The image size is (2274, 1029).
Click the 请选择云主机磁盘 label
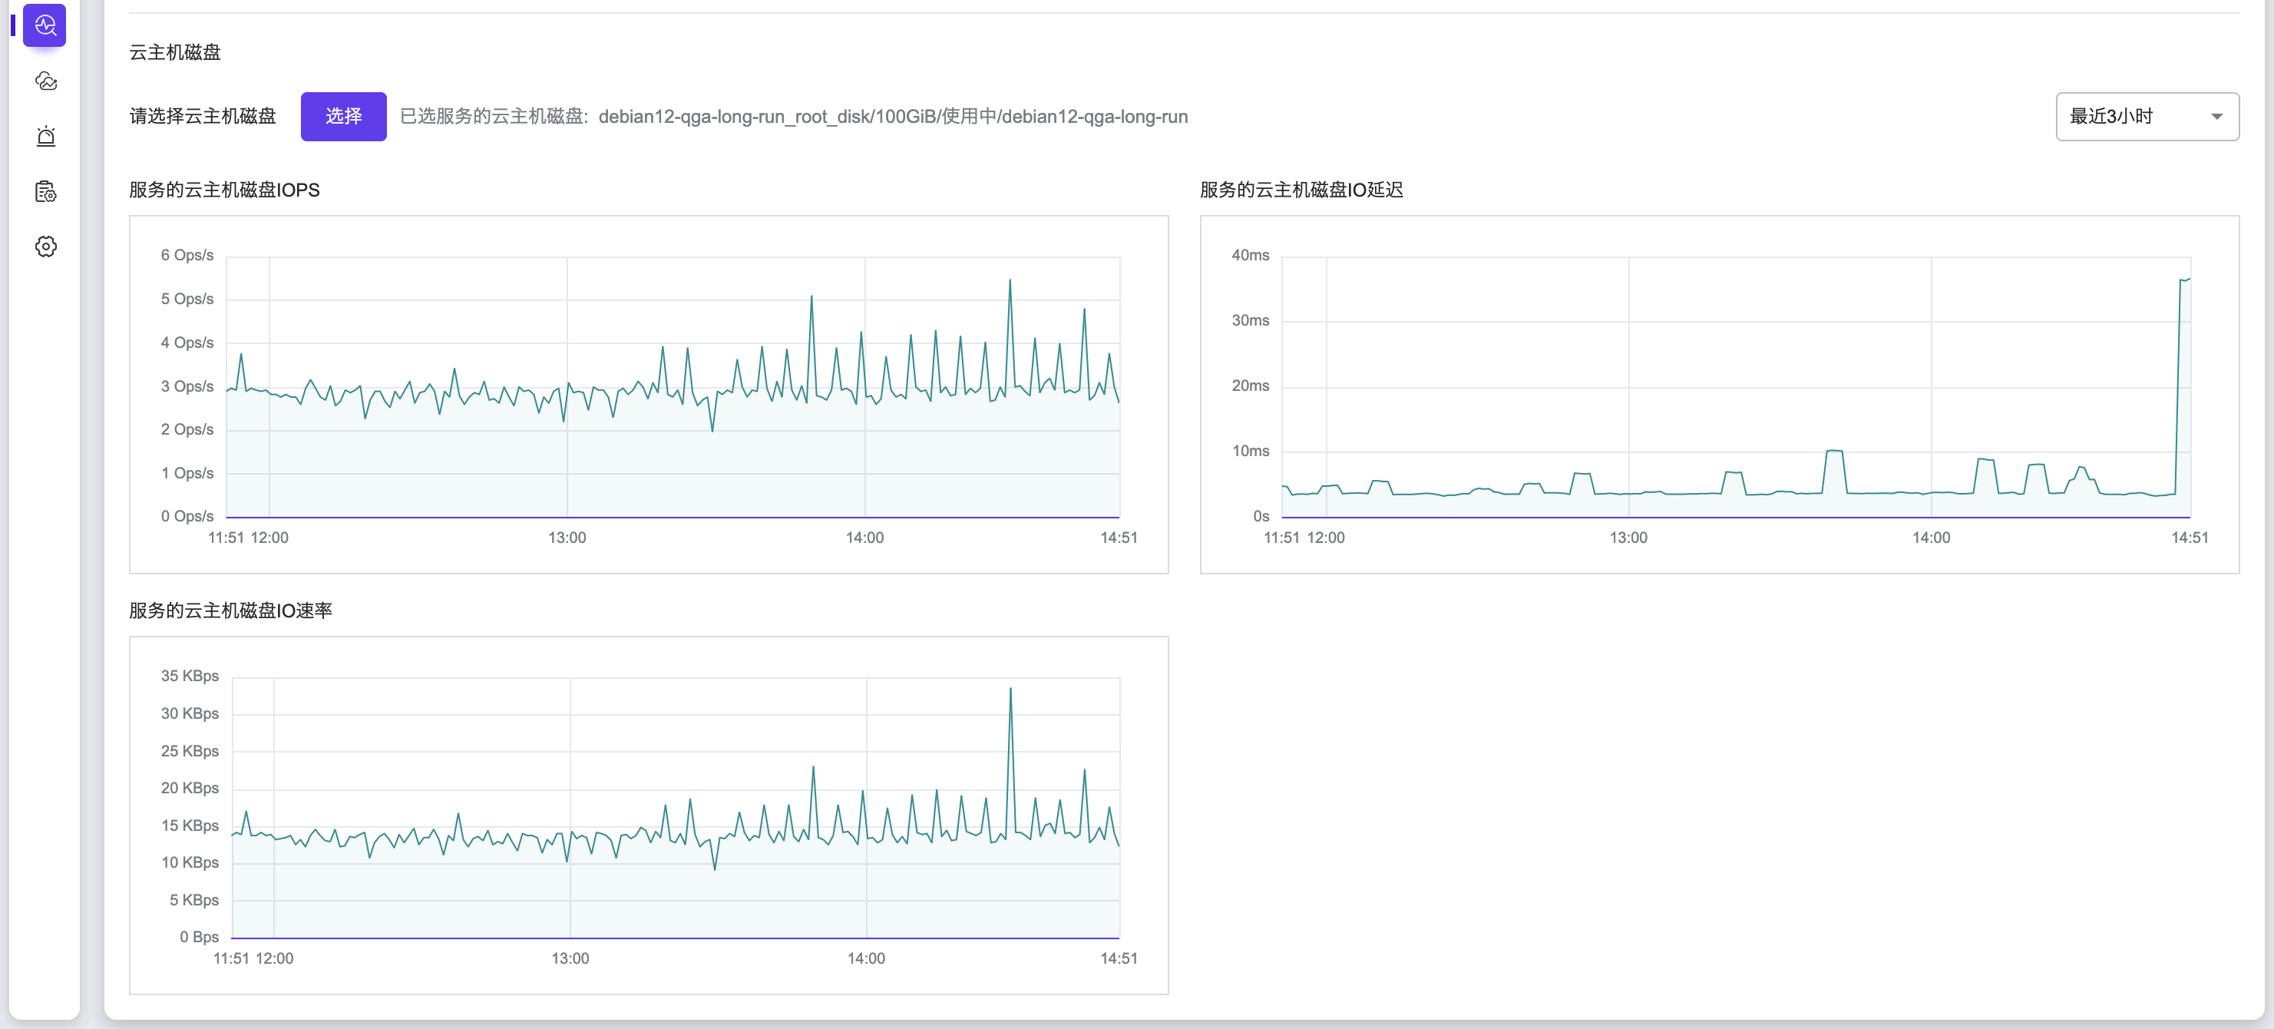pyautogui.click(x=202, y=117)
